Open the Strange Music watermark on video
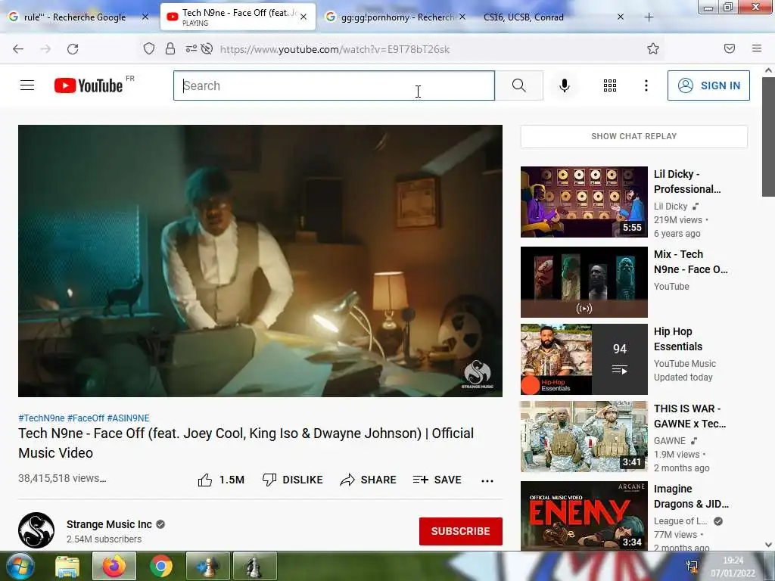This screenshot has width=775, height=581. click(x=478, y=374)
